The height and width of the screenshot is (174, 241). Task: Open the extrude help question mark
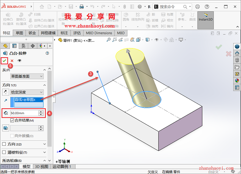(47, 53)
